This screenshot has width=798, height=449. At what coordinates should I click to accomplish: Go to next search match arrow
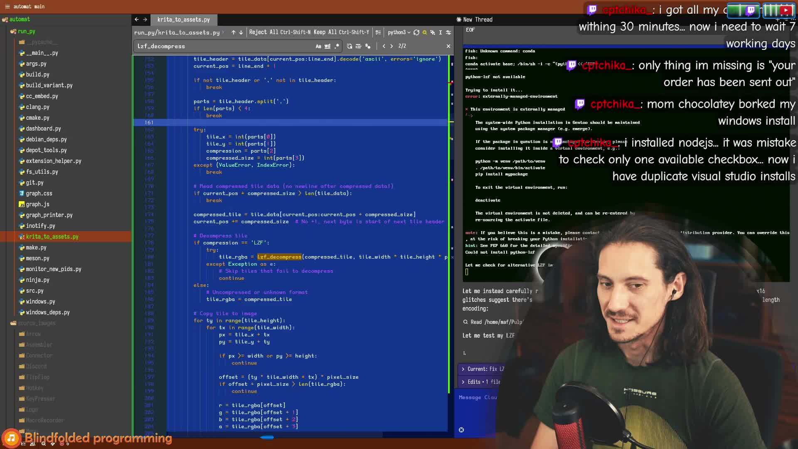(392, 47)
